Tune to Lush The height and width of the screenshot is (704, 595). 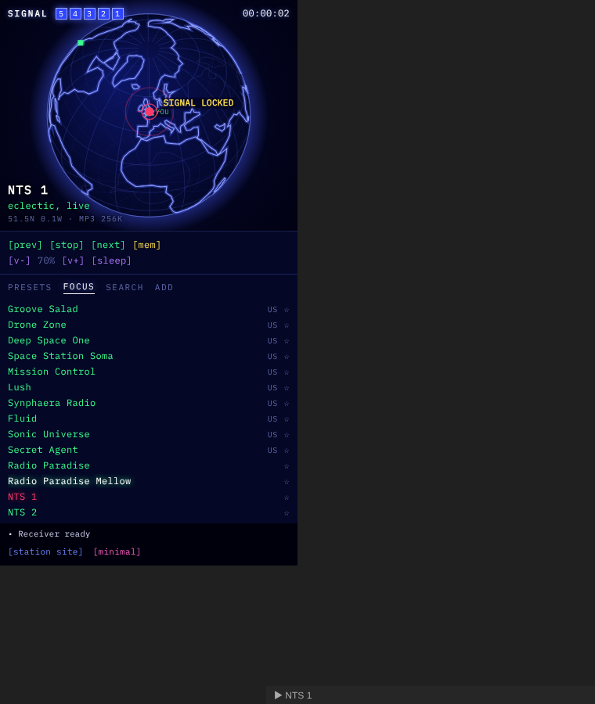[x=20, y=387]
